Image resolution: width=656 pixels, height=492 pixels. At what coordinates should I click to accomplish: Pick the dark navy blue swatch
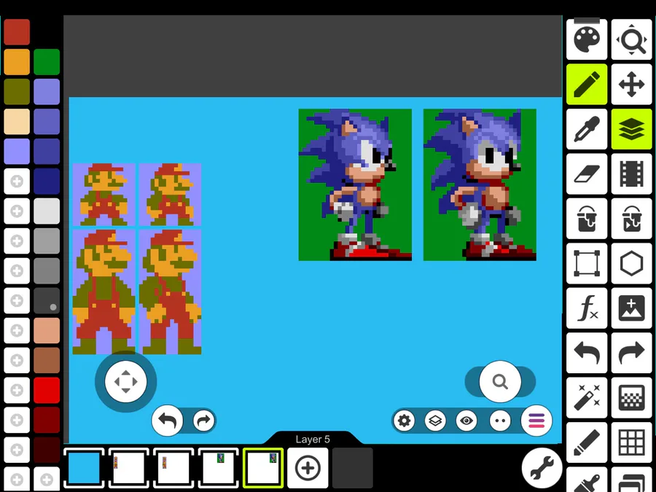pos(47,181)
